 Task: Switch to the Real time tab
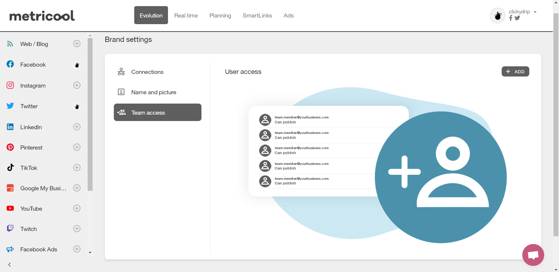(x=186, y=15)
